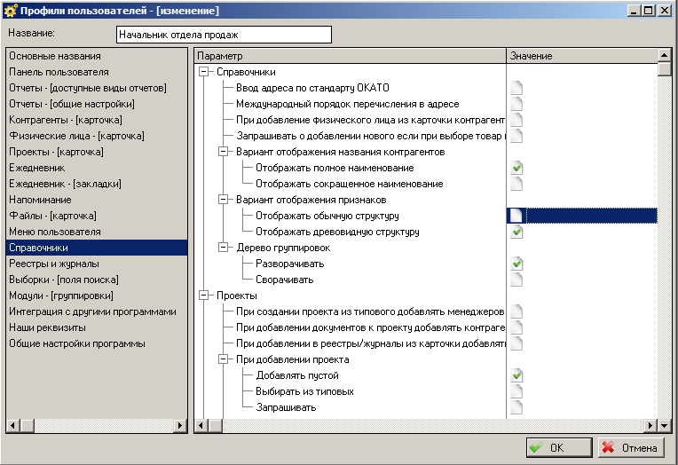The image size is (678, 465).
Task: Click the gear icon in the title bar
Action: click(x=11, y=10)
